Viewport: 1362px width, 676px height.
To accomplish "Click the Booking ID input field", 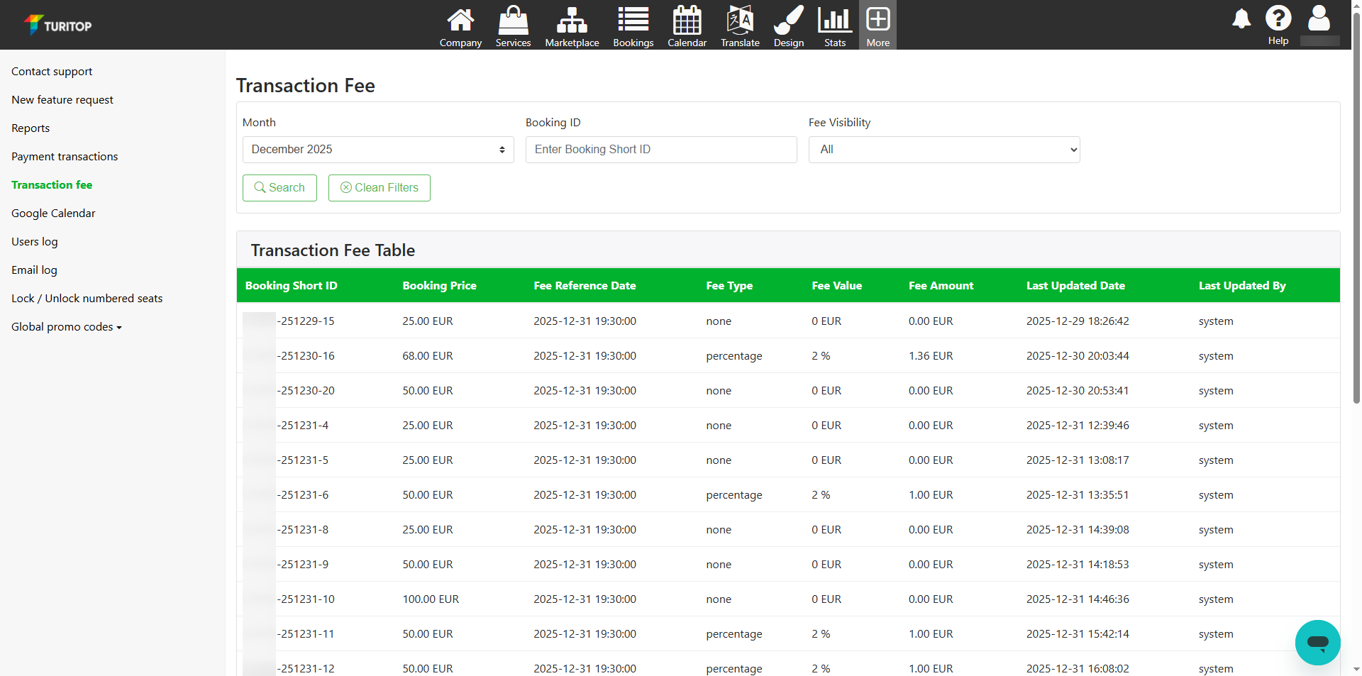I will [660, 150].
